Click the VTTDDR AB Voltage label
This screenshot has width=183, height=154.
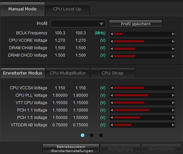coord(29,125)
